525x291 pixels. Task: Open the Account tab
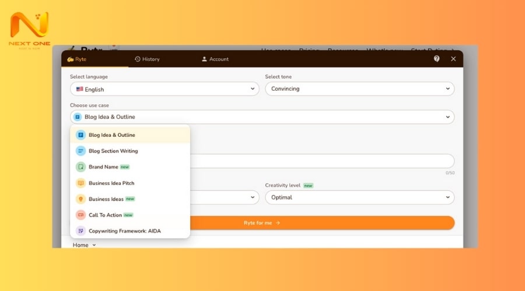(215, 59)
